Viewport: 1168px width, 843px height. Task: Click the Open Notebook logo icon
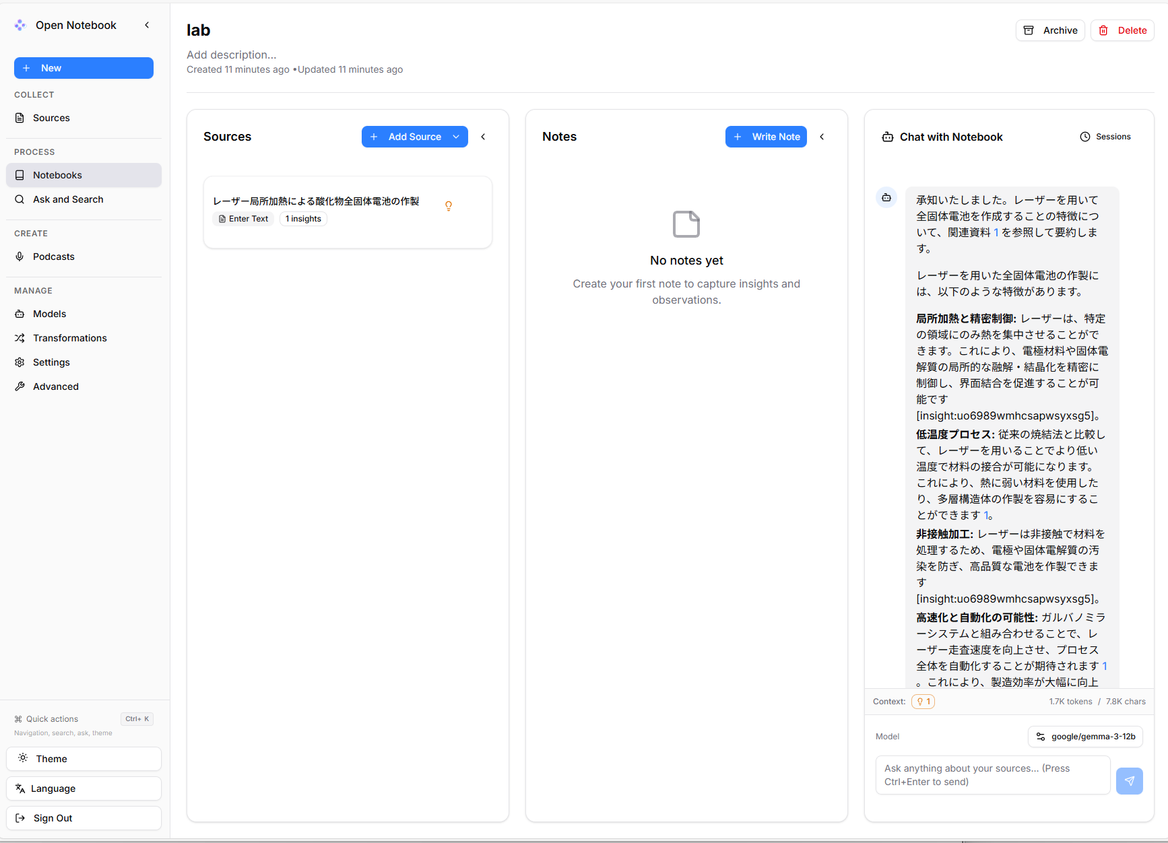coord(20,26)
